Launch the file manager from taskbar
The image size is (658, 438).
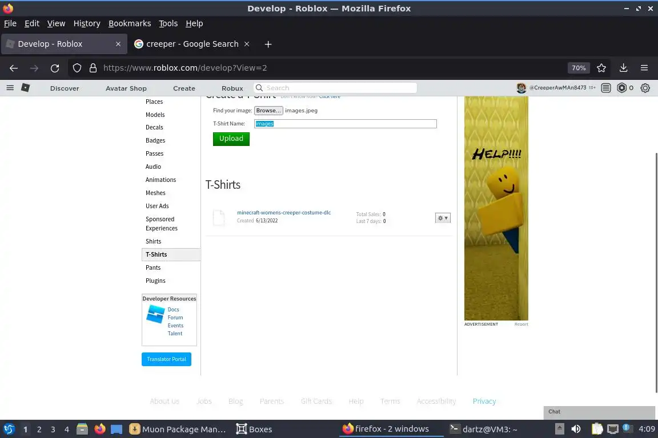pos(82,429)
